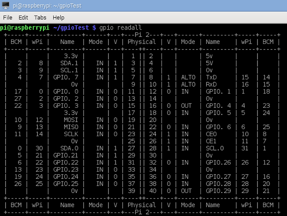The height and width of the screenshot is (216, 287).
Task: Click the 'GPIO.29' name cell
Action: 218,191
